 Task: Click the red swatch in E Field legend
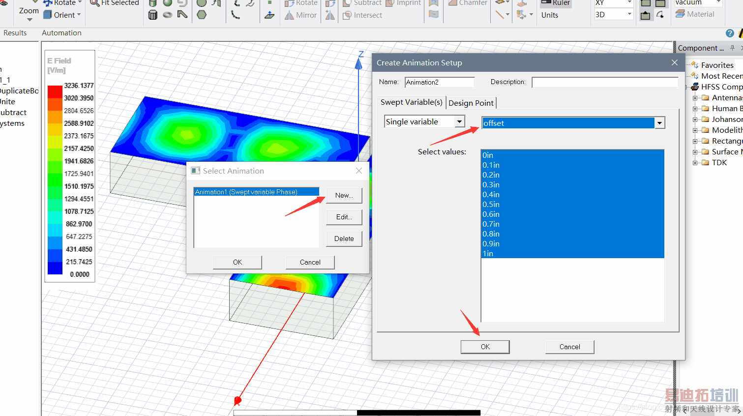(55, 92)
